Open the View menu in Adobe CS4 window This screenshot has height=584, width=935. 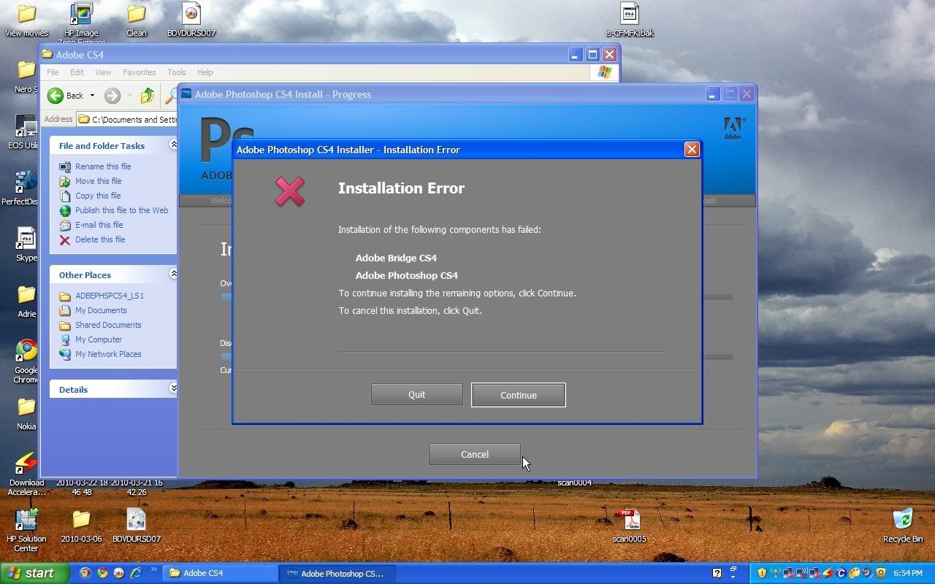pyautogui.click(x=103, y=72)
